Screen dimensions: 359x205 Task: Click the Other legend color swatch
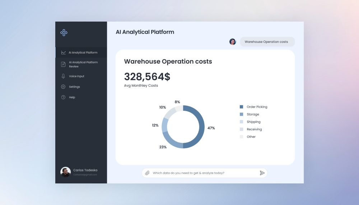tap(241, 137)
